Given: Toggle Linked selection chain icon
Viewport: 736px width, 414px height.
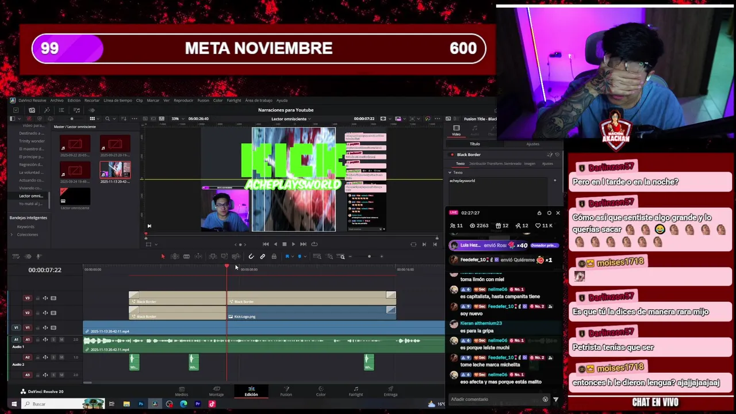Looking at the screenshot, I should tap(263, 256).
